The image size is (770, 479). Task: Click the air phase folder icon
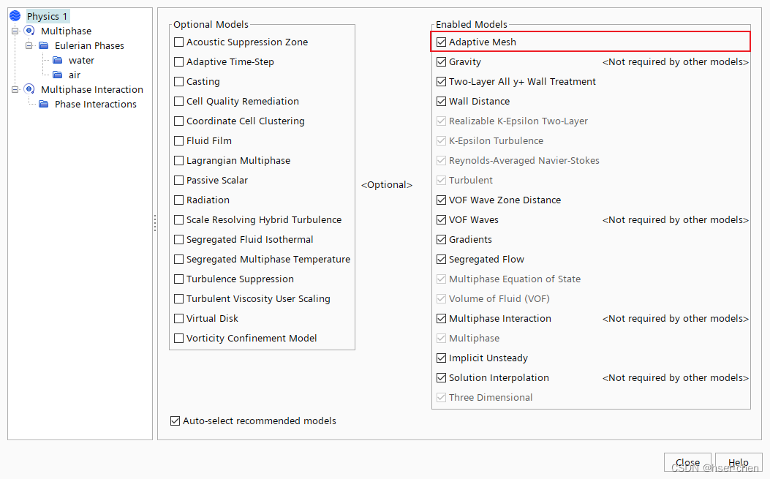click(x=58, y=75)
